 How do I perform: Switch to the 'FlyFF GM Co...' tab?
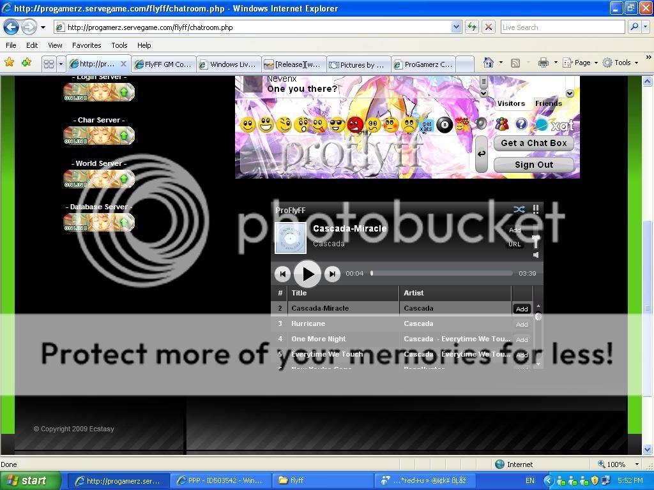163,64
